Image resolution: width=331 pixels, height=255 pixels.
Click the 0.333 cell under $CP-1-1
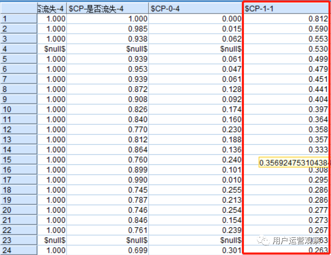coord(286,150)
